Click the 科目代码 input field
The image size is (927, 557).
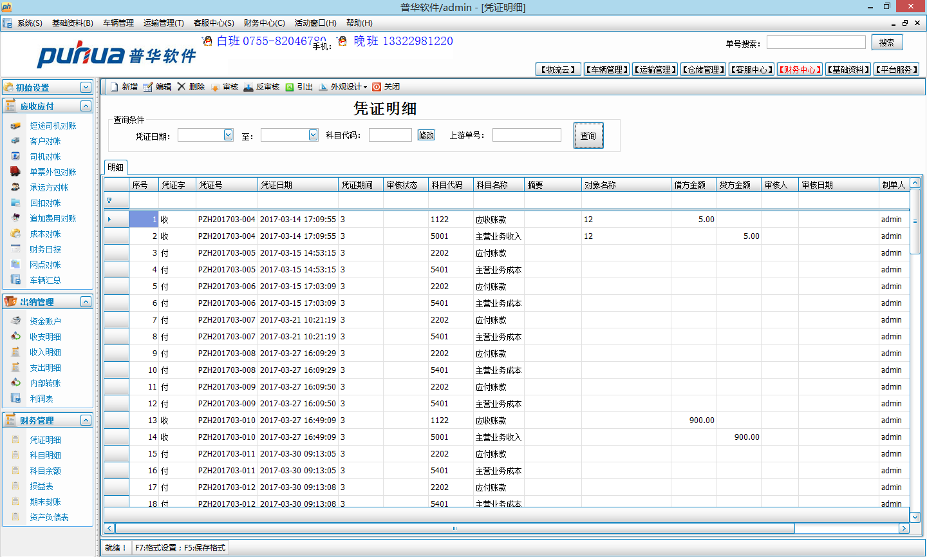390,135
